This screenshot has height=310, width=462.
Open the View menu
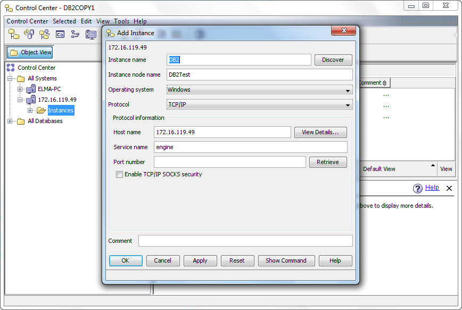pyautogui.click(x=103, y=21)
